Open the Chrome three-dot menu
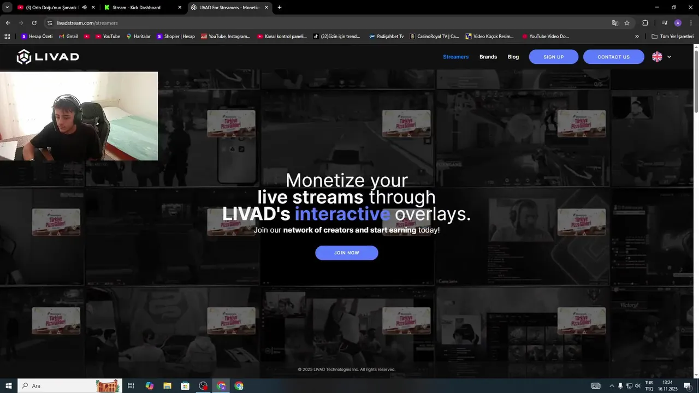 (691, 23)
